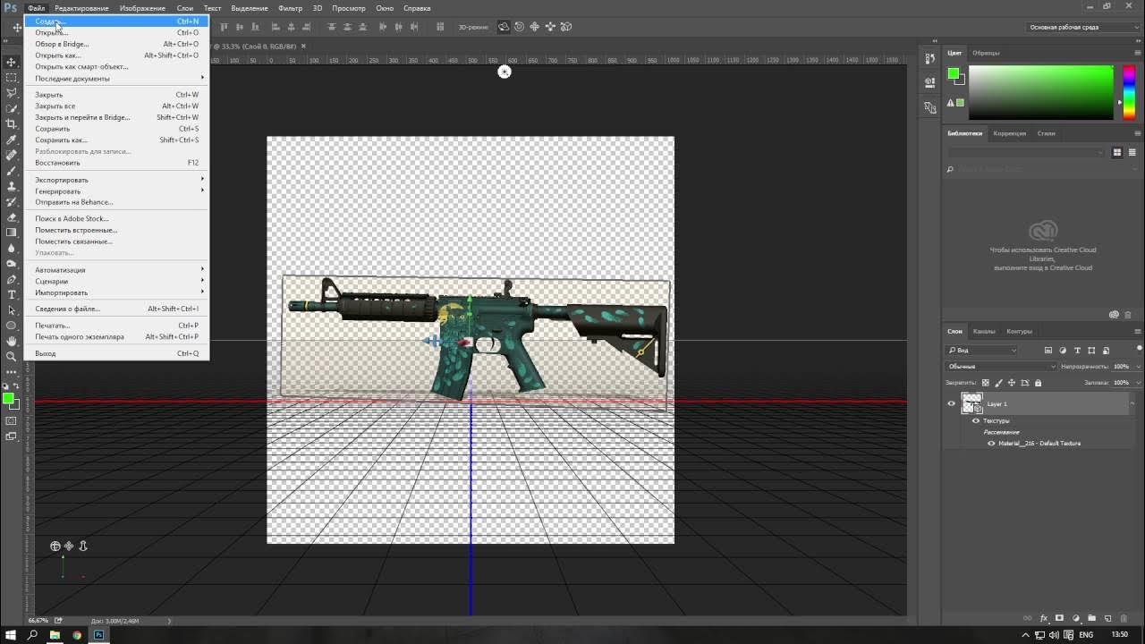The height and width of the screenshot is (644, 1145).
Task: Open blend mode dropdown Обычные
Action: tap(1000, 367)
